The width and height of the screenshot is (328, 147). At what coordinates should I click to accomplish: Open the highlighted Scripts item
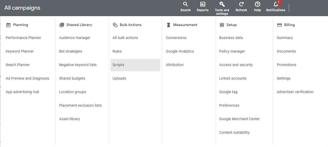coord(135,65)
